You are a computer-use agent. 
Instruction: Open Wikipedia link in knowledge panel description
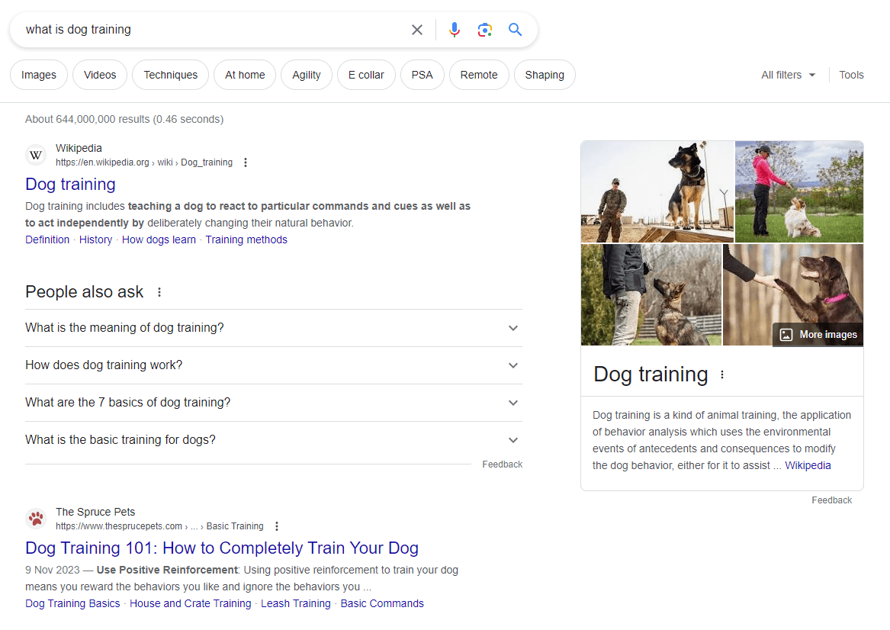click(808, 466)
